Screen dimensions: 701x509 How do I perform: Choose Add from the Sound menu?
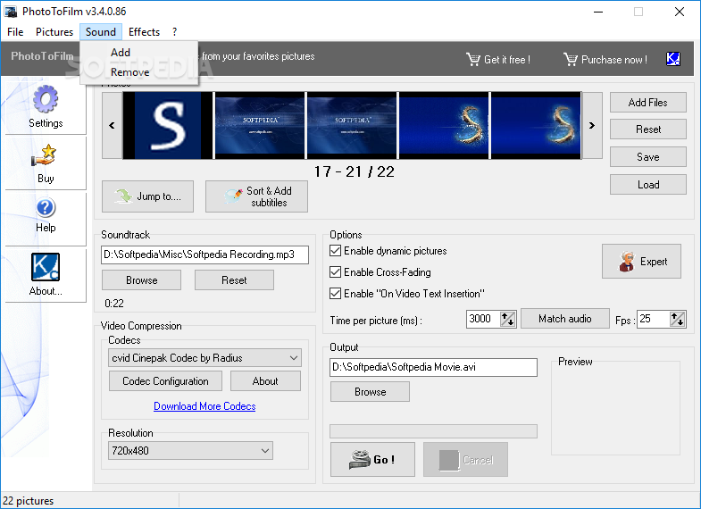point(138,53)
